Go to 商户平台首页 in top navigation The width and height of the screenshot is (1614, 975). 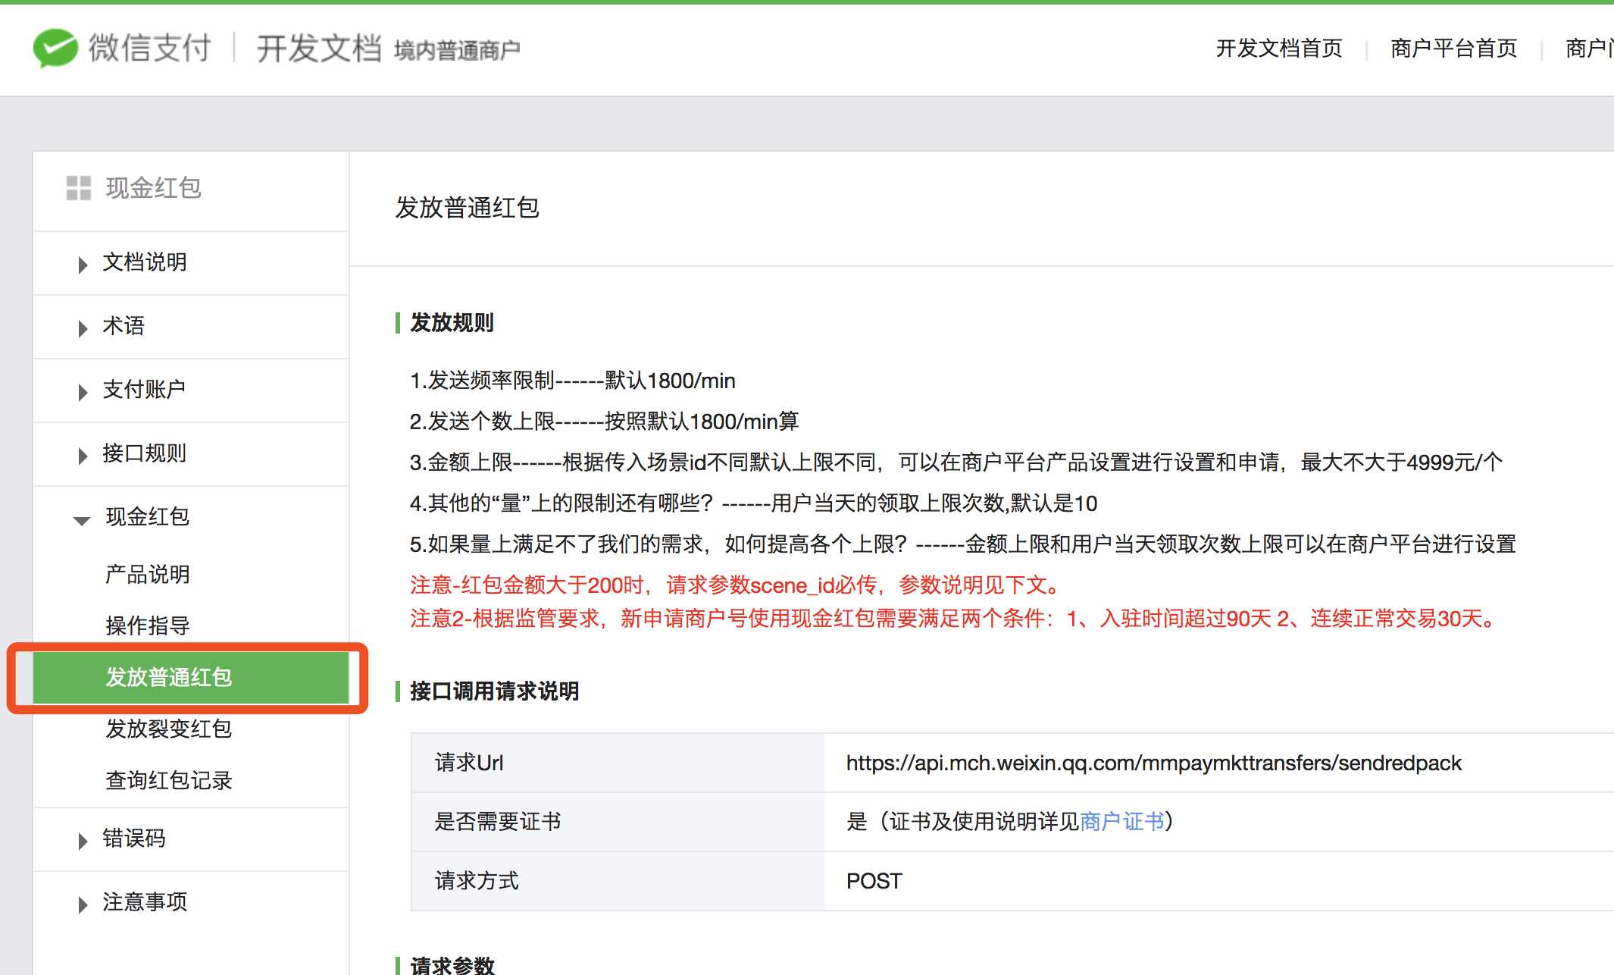(x=1453, y=49)
